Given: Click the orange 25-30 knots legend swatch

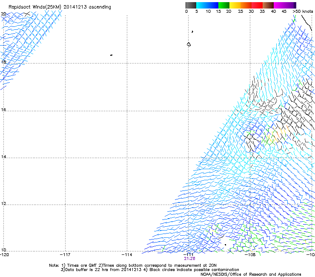Looking at the screenshot, I should pos(246,5).
